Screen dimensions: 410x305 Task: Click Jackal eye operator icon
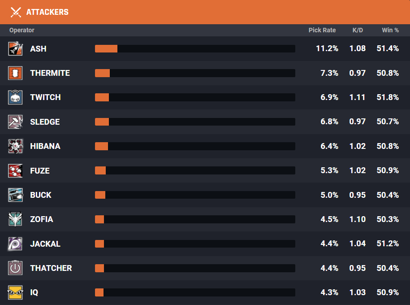tap(15, 244)
